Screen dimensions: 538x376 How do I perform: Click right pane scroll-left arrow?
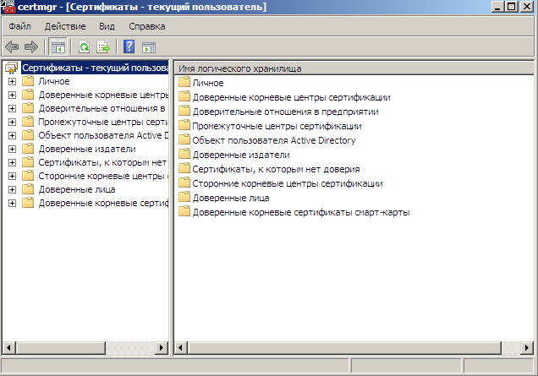point(180,348)
